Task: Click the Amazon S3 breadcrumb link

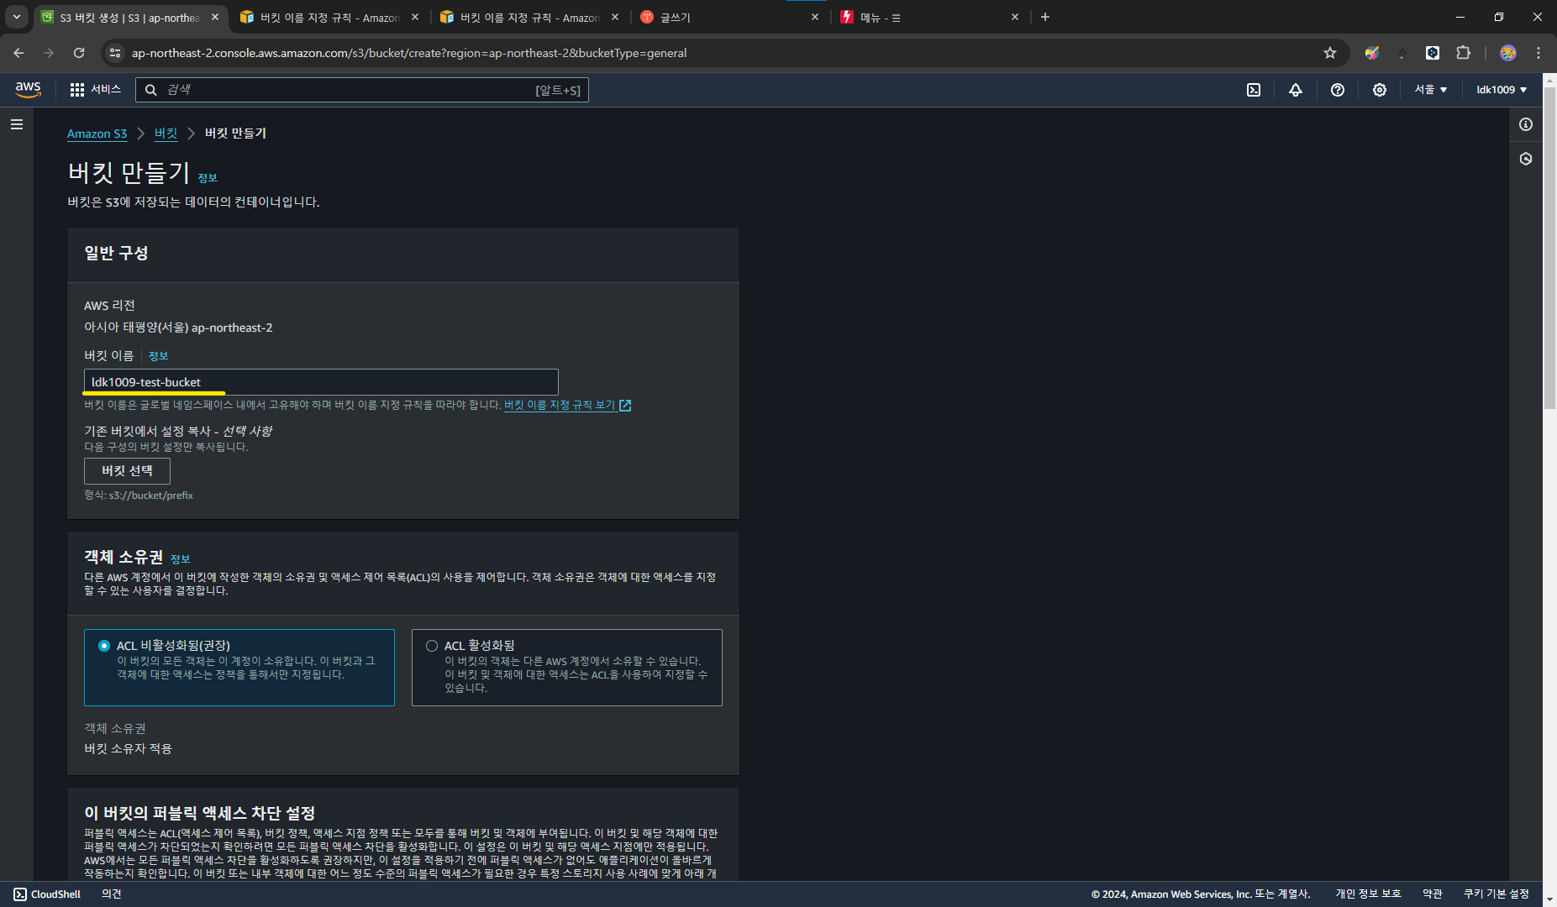Action: coord(97,134)
